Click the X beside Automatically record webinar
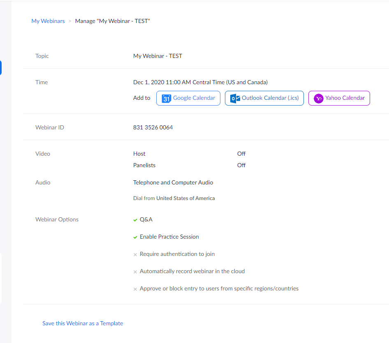Screen dimensions: 389x343 pos(135,272)
